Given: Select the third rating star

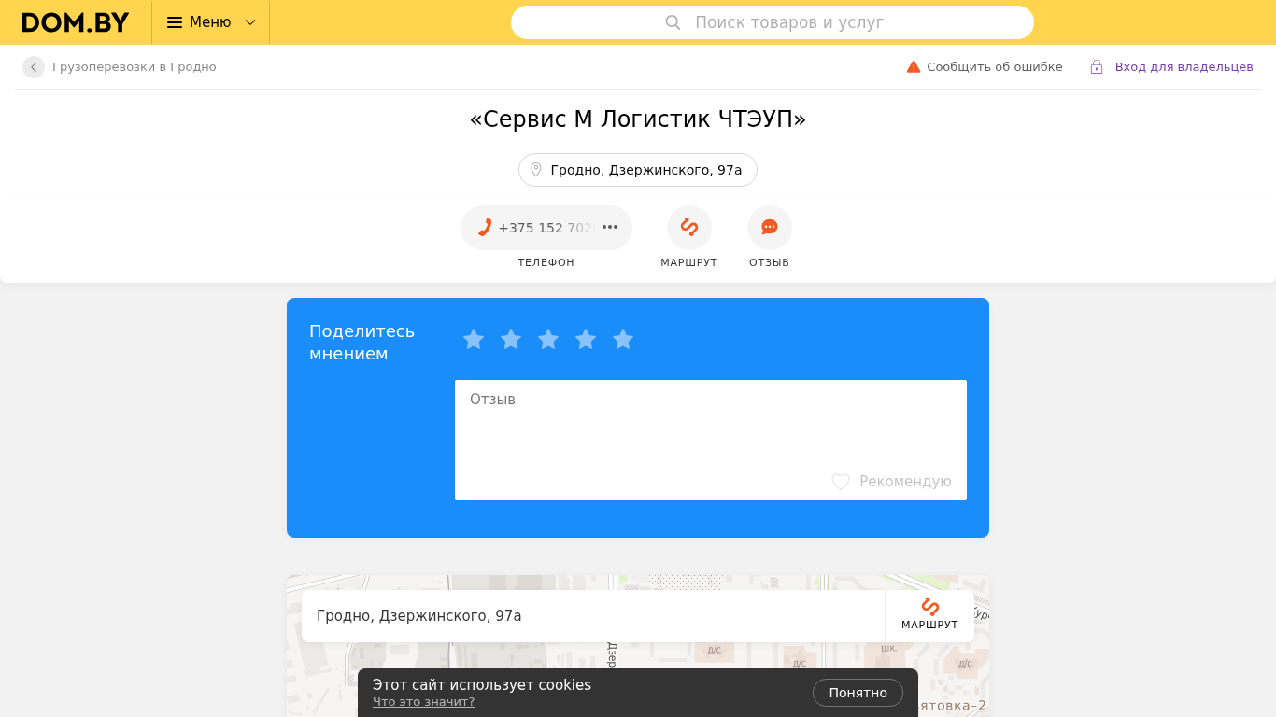Looking at the screenshot, I should coord(548,339).
